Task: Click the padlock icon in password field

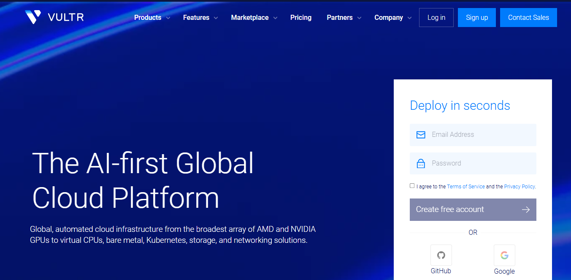Action: (x=421, y=163)
